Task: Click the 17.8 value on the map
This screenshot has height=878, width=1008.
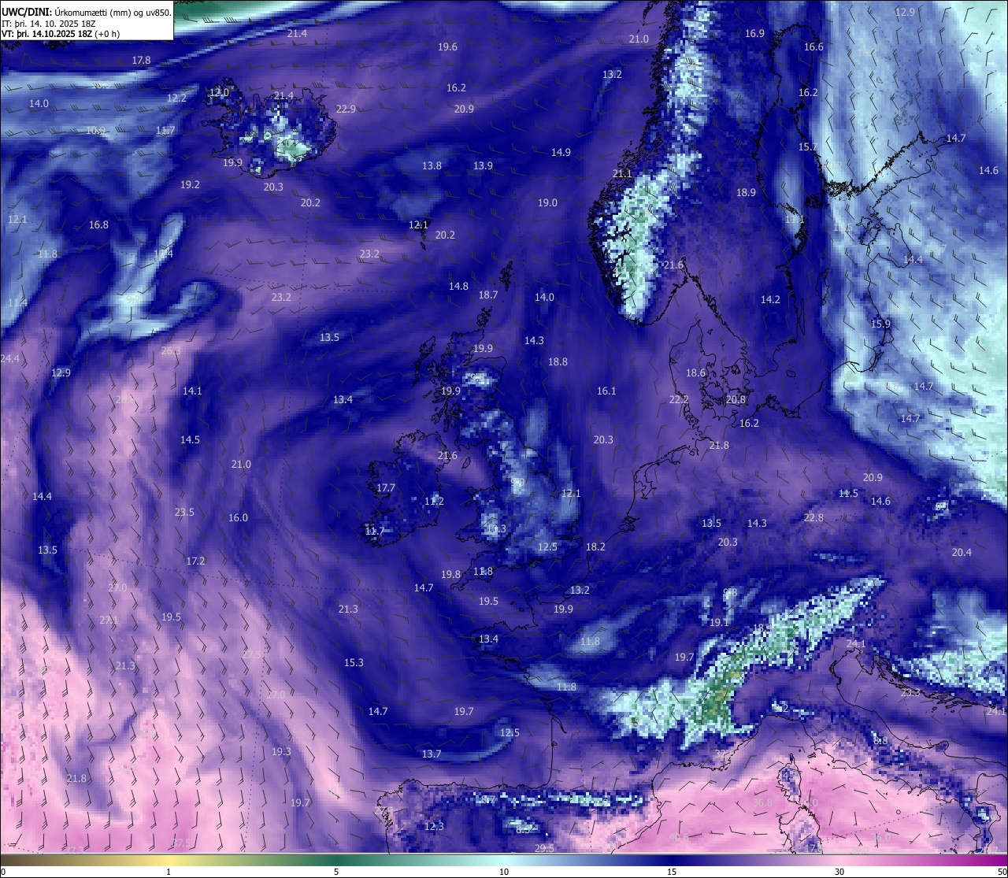Action: coord(142,61)
